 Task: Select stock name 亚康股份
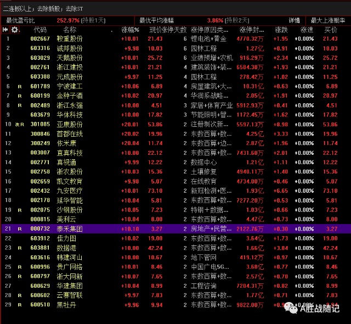[70, 124]
